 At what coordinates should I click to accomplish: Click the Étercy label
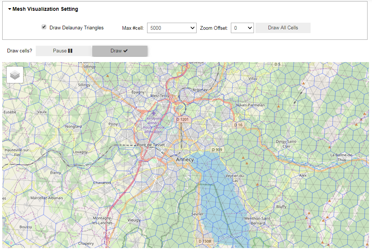55,173
